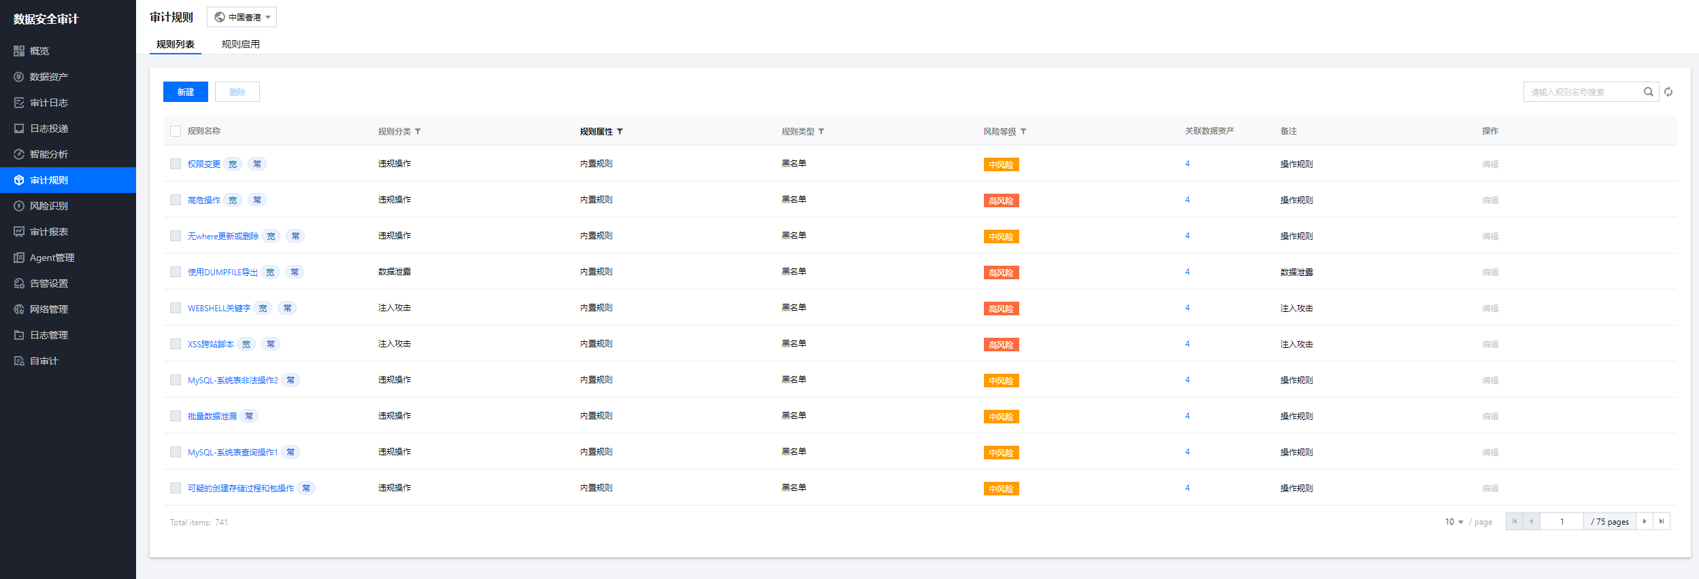Click the 数据资产 sidebar icon
Viewport: 1699px width, 579px height.
(19, 77)
